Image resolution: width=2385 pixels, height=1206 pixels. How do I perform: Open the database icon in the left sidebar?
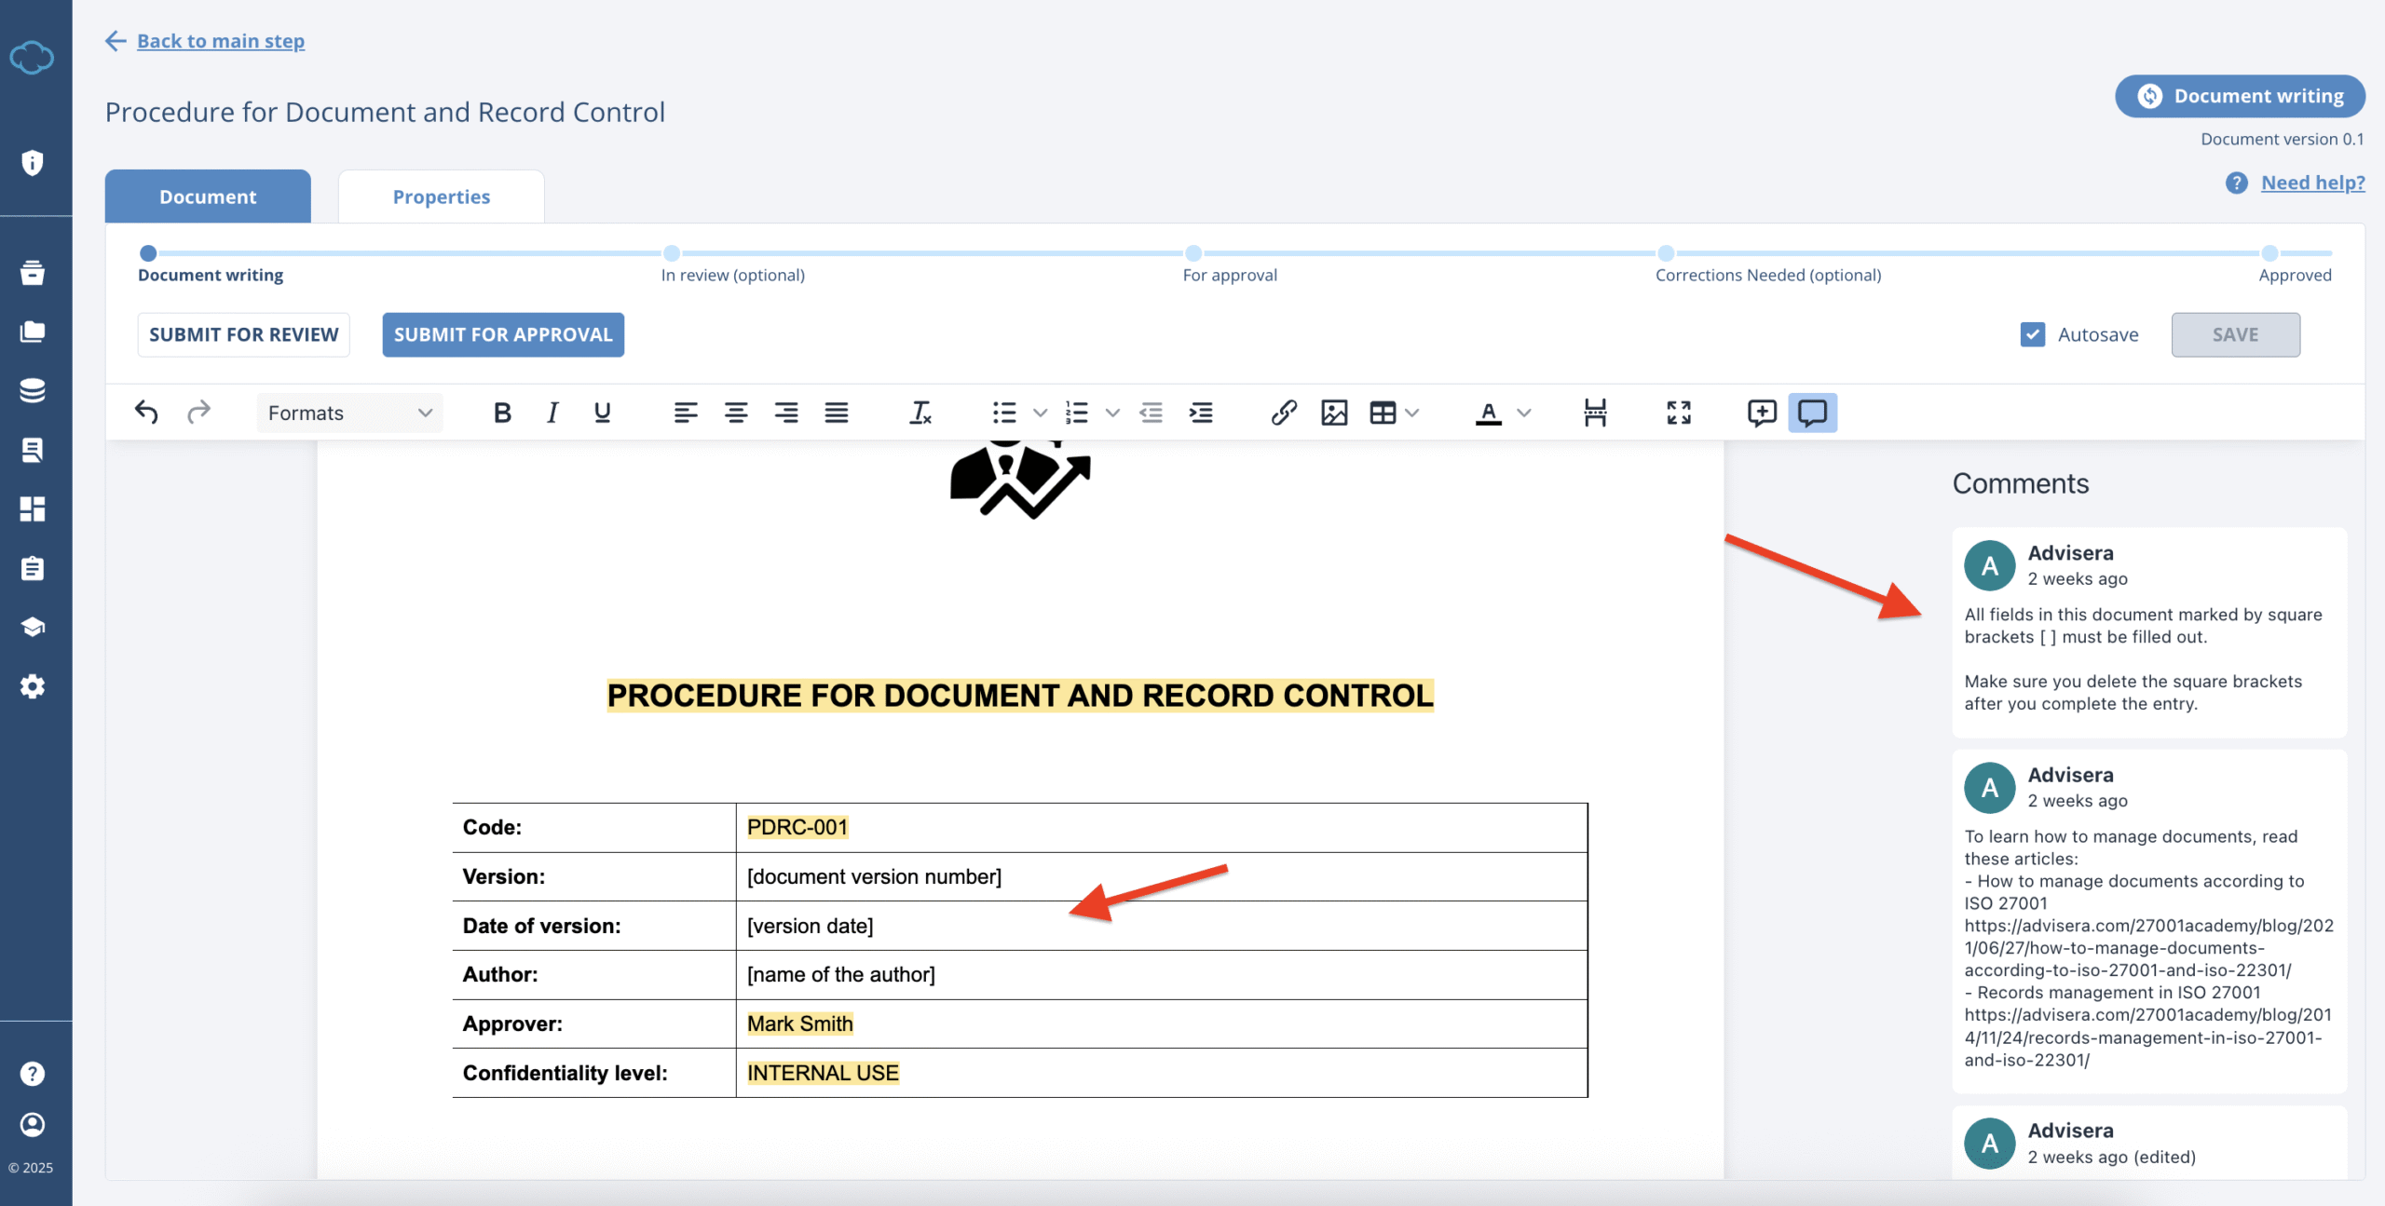pyautogui.click(x=34, y=391)
